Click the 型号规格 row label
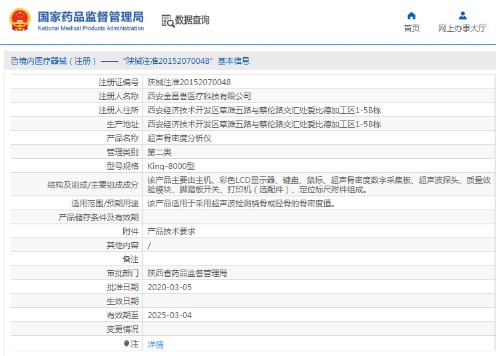This screenshot has width=496, height=356. [123, 166]
